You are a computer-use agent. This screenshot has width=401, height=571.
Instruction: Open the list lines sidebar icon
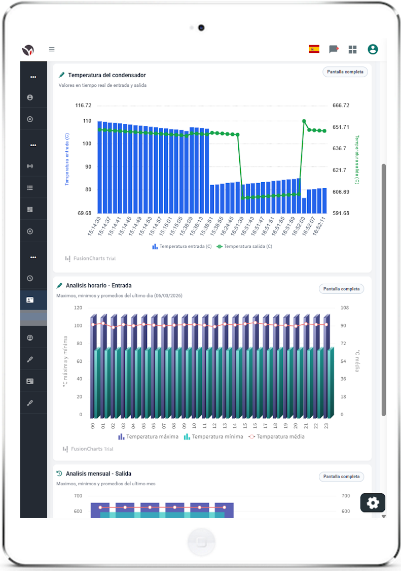pyautogui.click(x=30, y=188)
